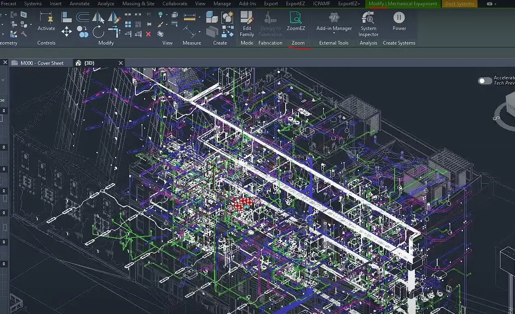
Task: Click the Align tool icon
Action: [67, 17]
